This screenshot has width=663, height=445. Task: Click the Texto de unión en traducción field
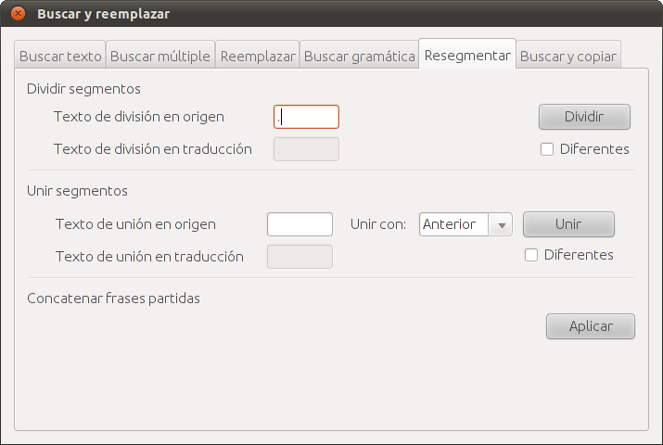tap(300, 257)
